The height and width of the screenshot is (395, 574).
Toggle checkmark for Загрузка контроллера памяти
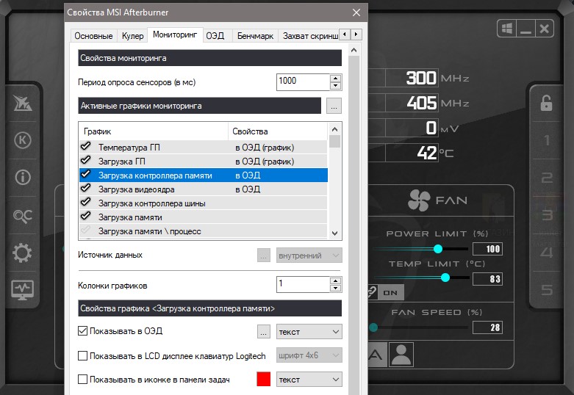click(86, 174)
